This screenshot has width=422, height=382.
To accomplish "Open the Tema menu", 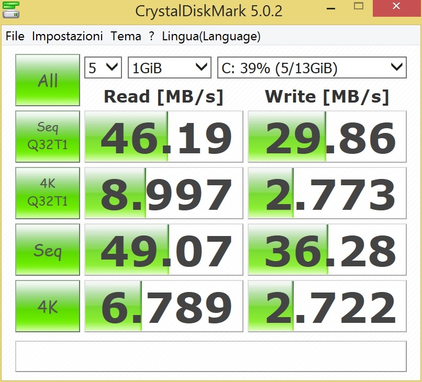I will coord(126,36).
